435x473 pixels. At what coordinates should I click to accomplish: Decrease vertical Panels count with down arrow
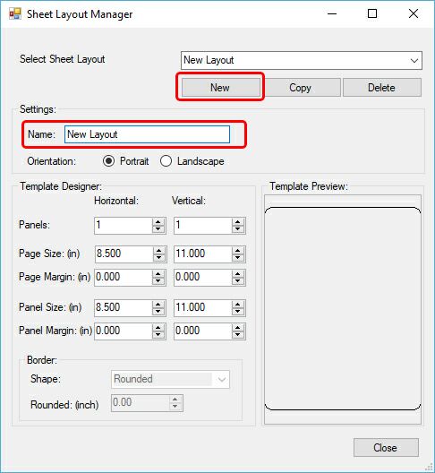[238, 229]
